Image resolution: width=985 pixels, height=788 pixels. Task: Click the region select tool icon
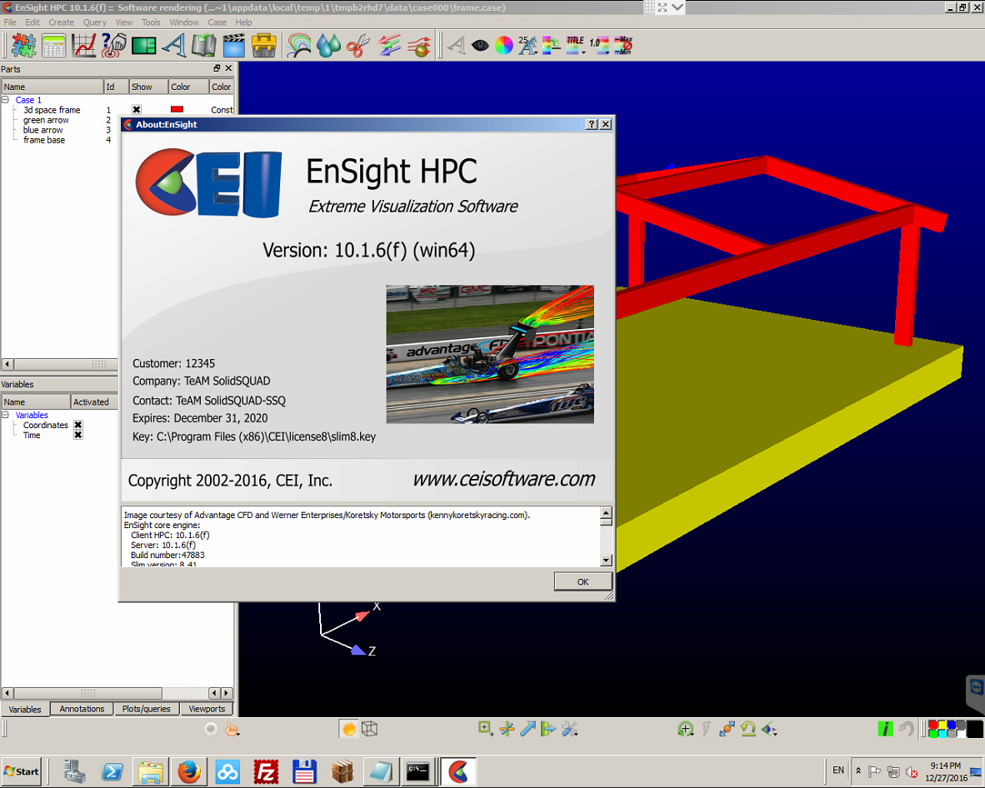pyautogui.click(x=486, y=728)
